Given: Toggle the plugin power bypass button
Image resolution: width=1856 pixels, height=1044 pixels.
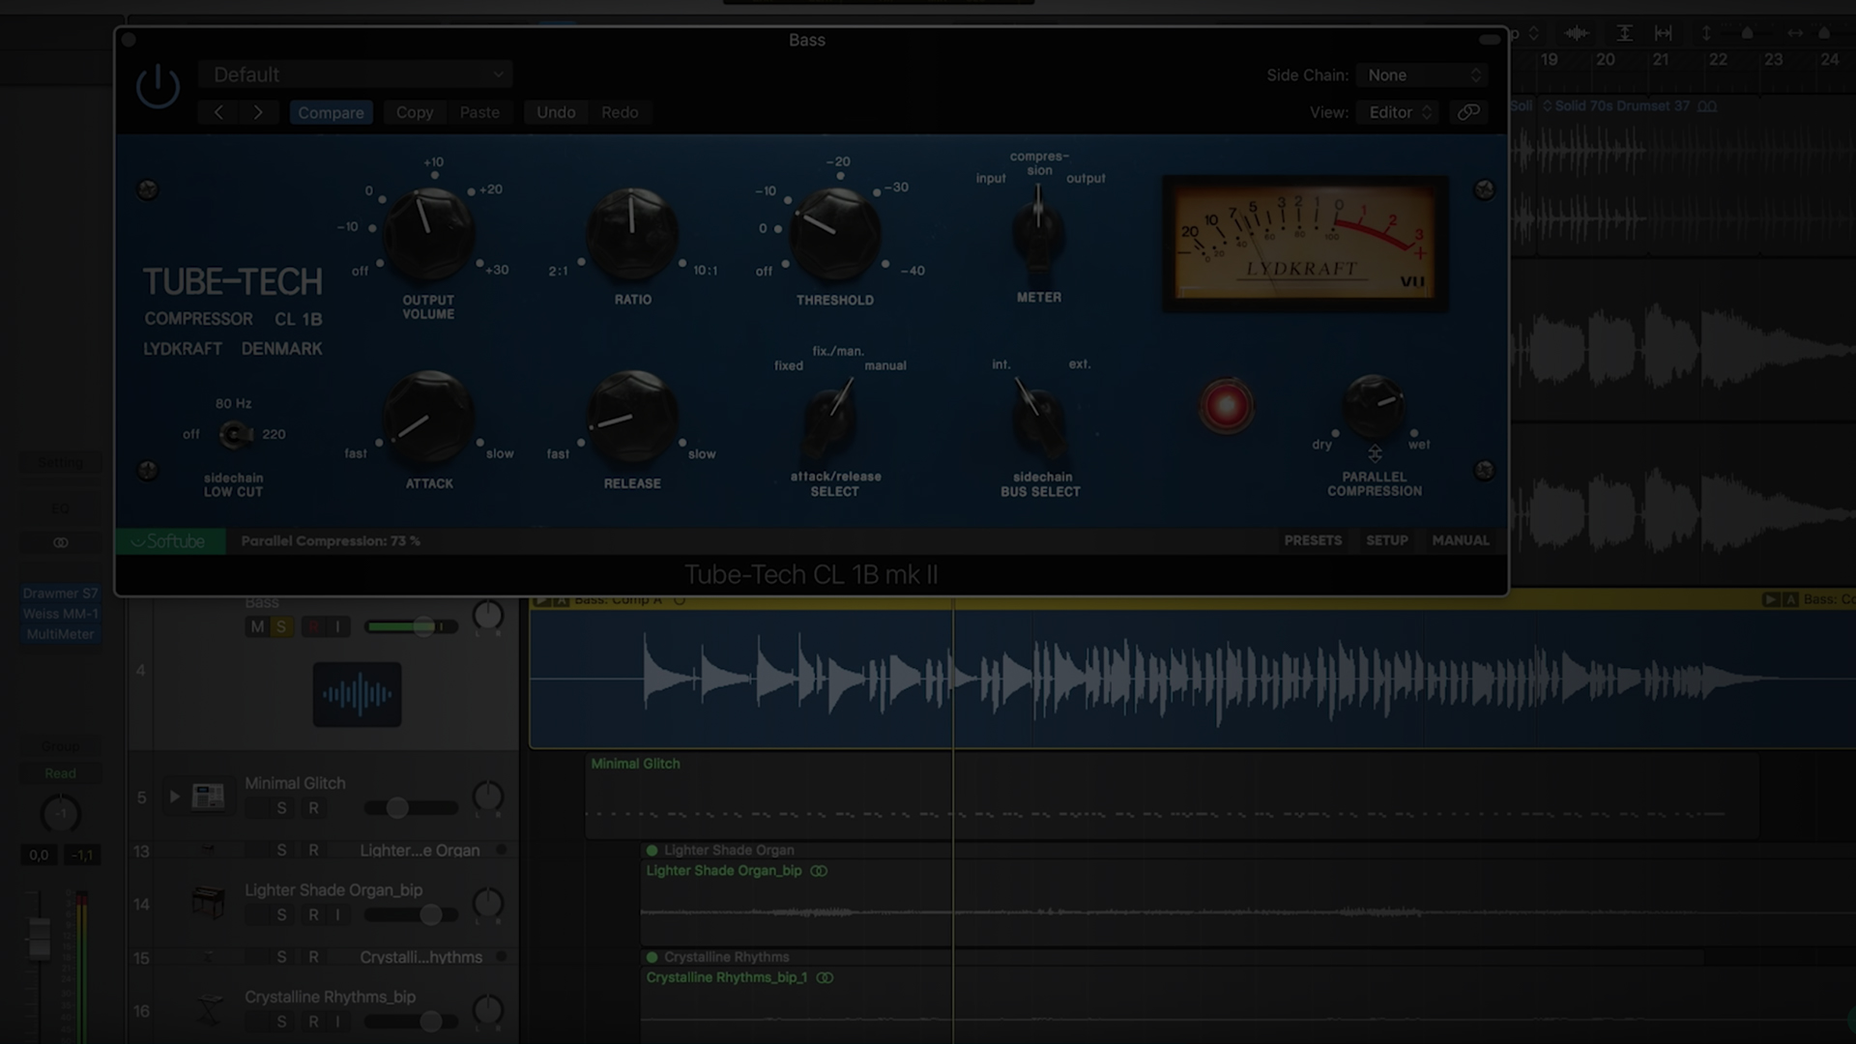Looking at the screenshot, I should click(x=158, y=87).
